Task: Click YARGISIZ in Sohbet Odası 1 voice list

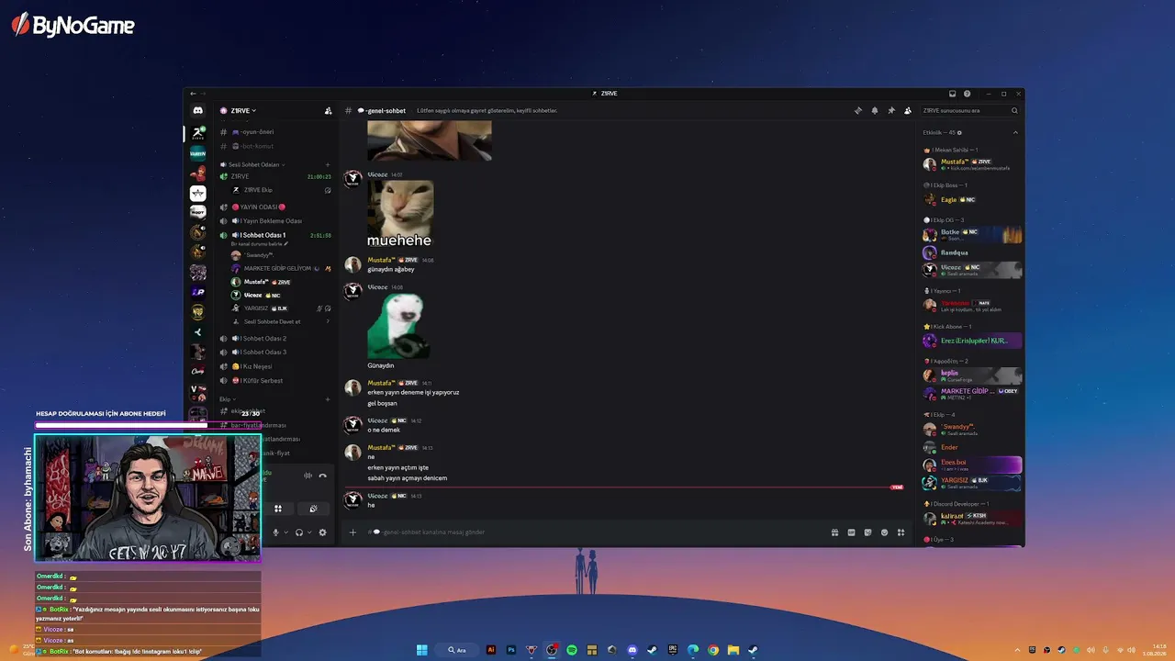Action: pos(279,308)
